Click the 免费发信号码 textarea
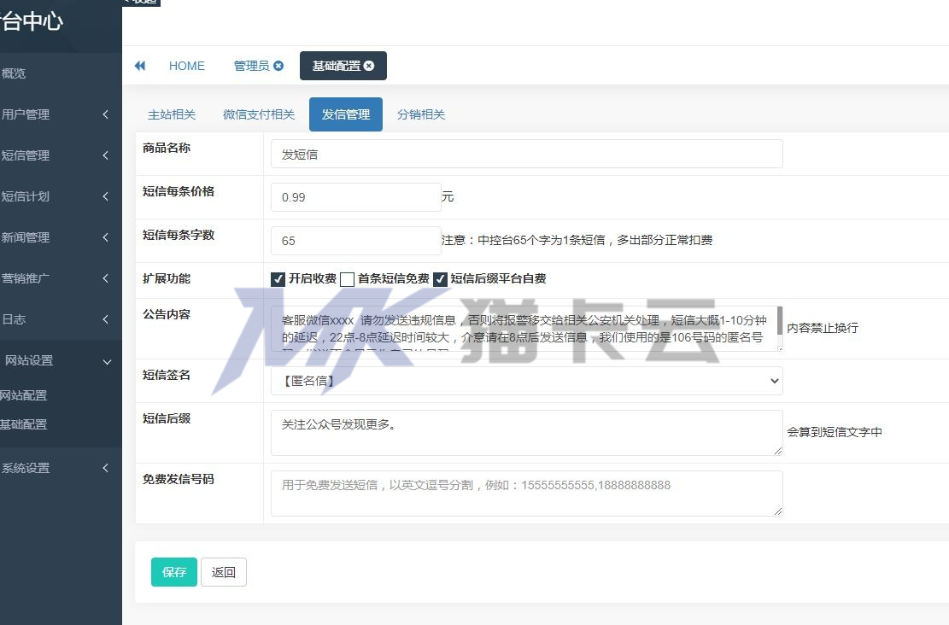949x625 pixels. point(526,494)
